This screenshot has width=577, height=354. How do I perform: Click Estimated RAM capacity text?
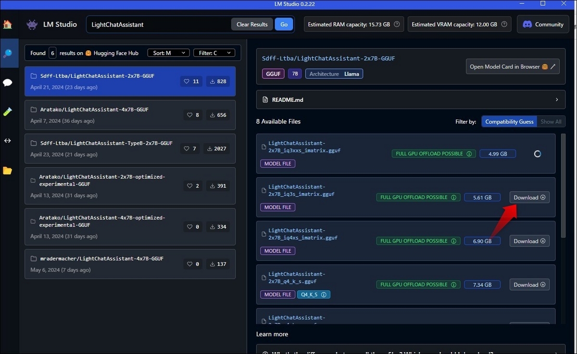click(349, 24)
